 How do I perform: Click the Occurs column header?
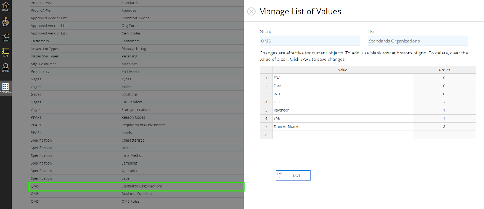(x=444, y=70)
